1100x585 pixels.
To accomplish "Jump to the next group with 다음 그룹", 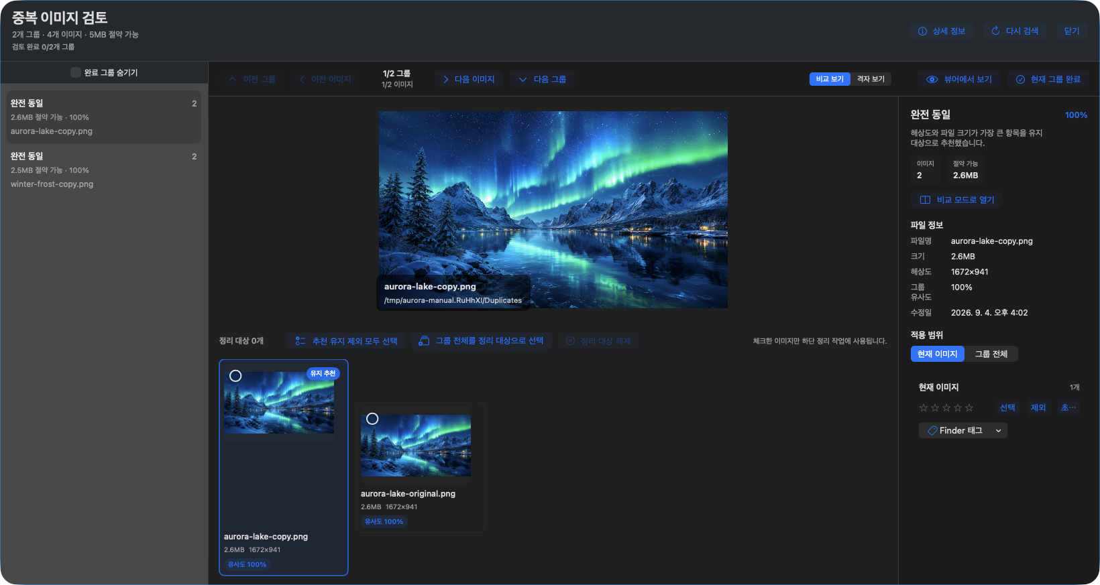I will coord(542,79).
